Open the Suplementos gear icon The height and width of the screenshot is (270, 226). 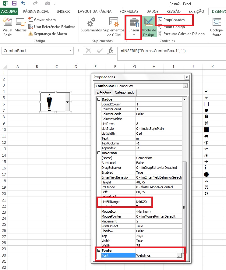(x=91, y=22)
